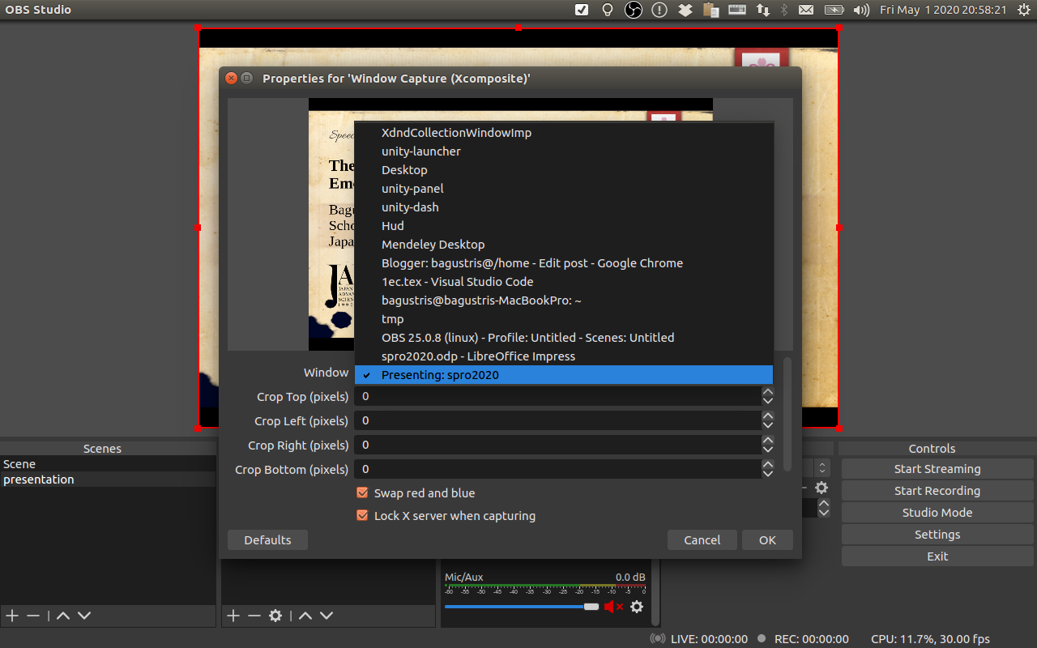
Task: Unmute the Mic/Aux audio channel
Action: (612, 606)
